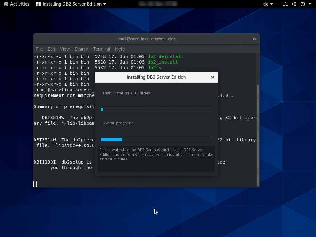
Task: Click the 'Please wait' message text area
Action: pos(156,155)
